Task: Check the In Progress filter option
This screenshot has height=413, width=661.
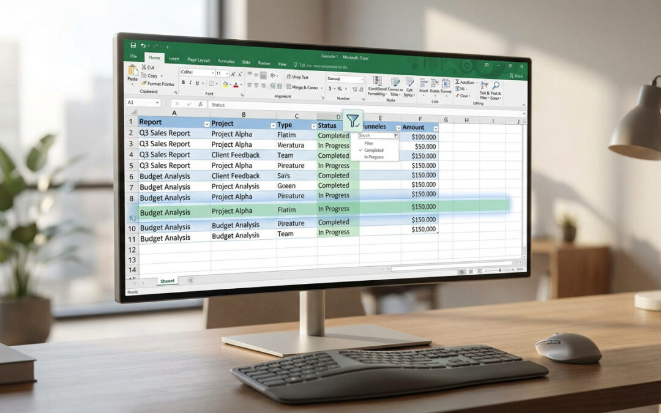Action: click(x=373, y=157)
